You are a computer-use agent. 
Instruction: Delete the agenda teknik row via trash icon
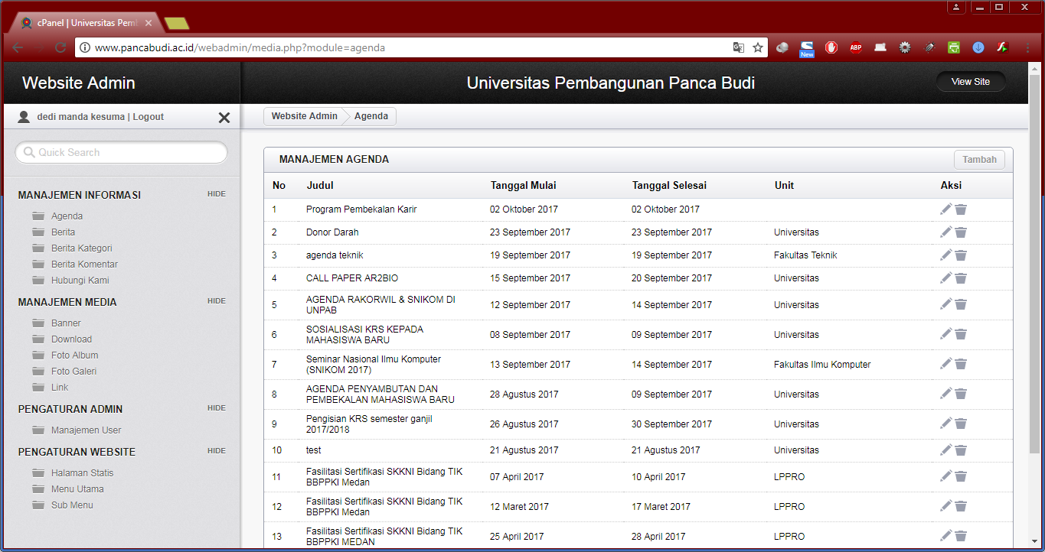coord(961,255)
